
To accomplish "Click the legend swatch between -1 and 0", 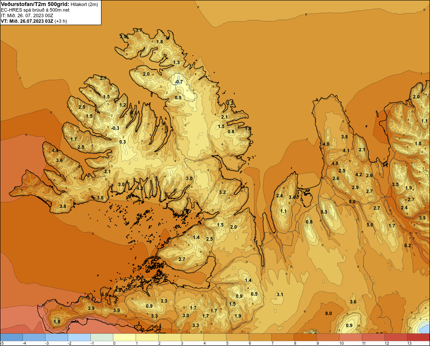I will point(102,337).
